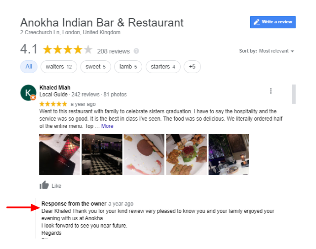Open the chocolate dessert plate photo
Viewport: 316px width, 249px height.
[144, 154]
